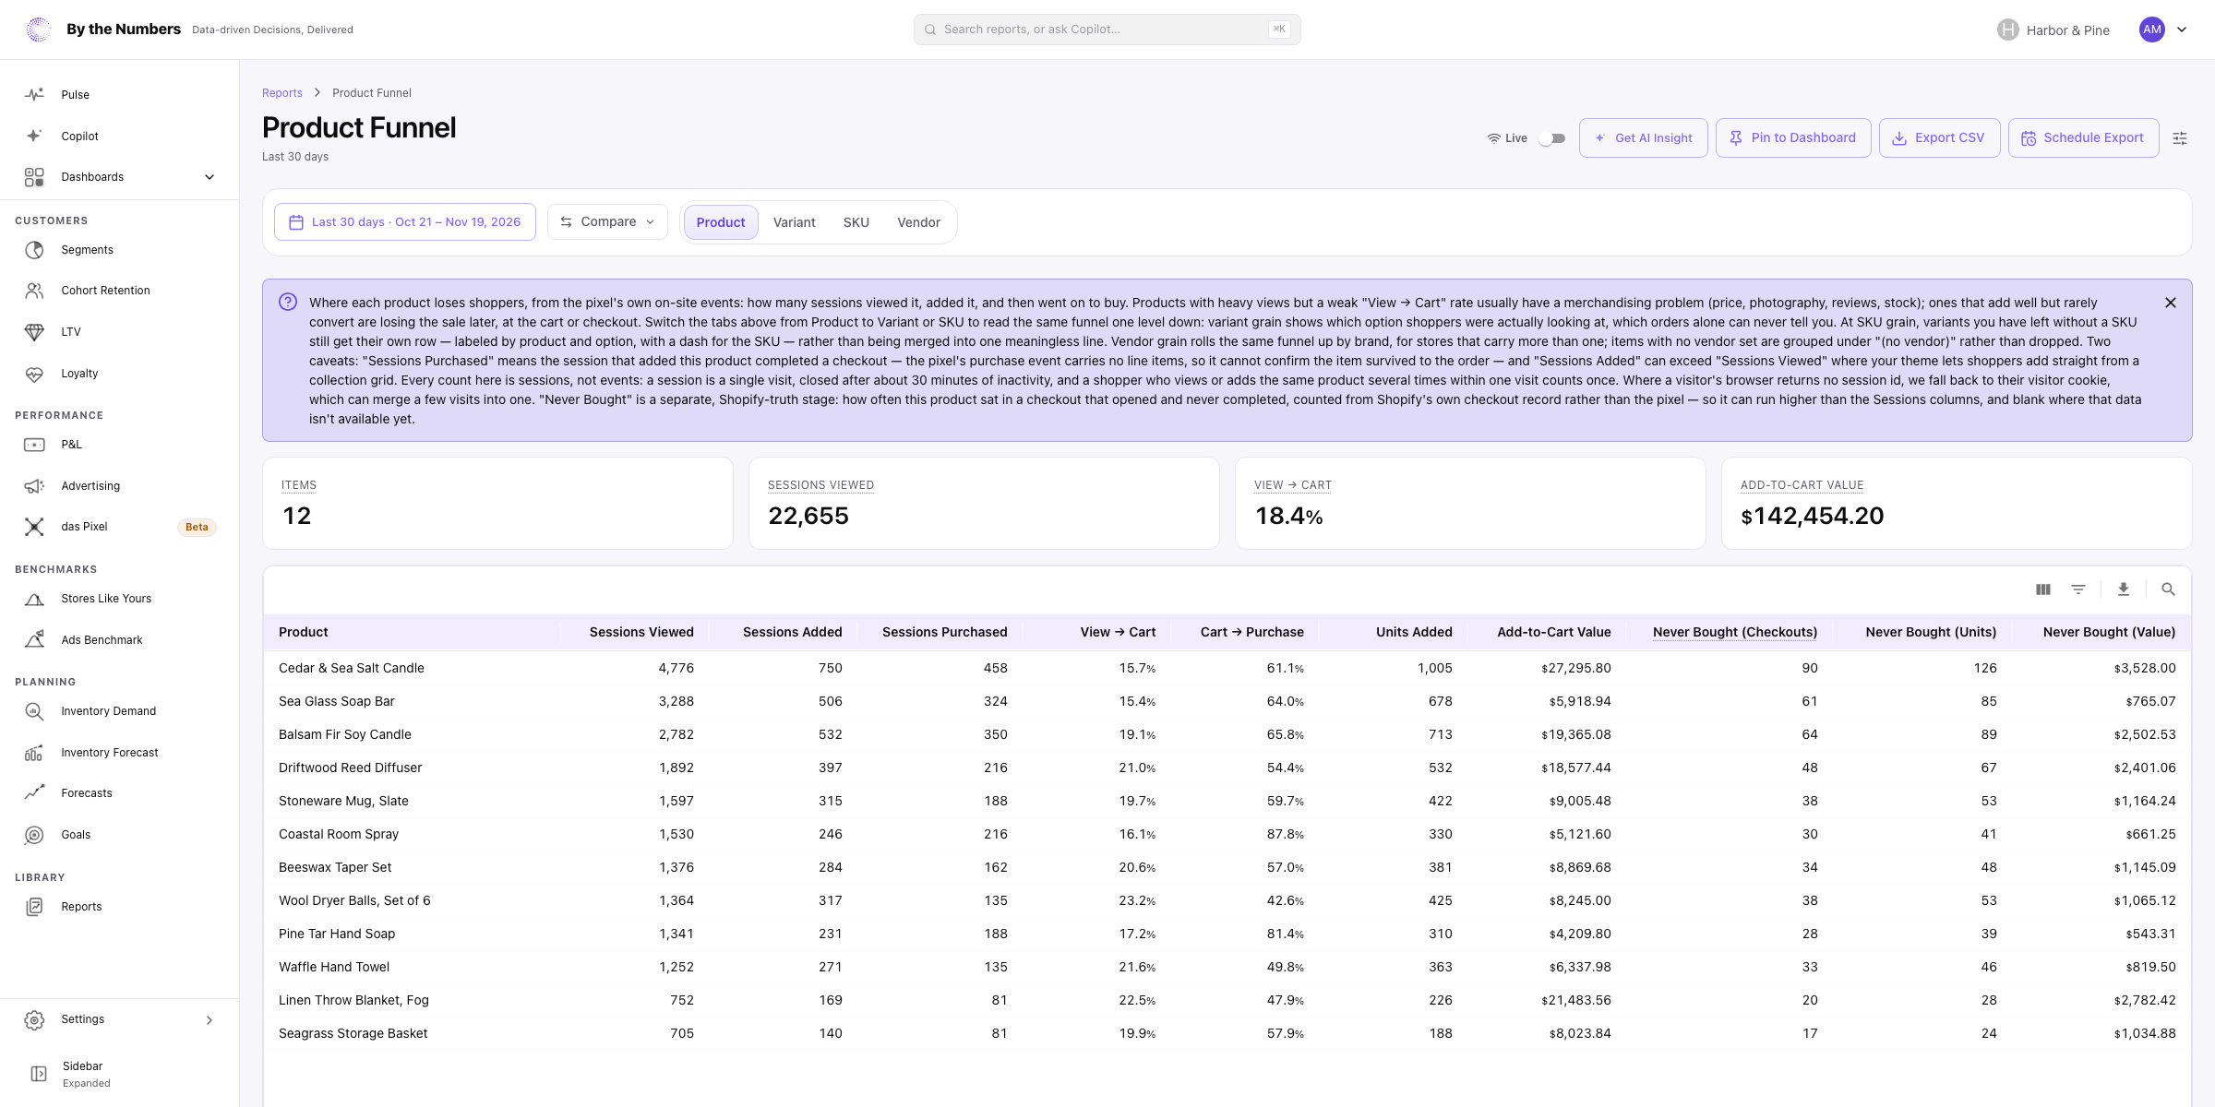Screen dimensions: 2215x1107
Task: Open the Advertising page
Action: (x=119, y=486)
